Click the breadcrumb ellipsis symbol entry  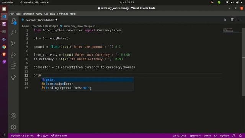97,26
